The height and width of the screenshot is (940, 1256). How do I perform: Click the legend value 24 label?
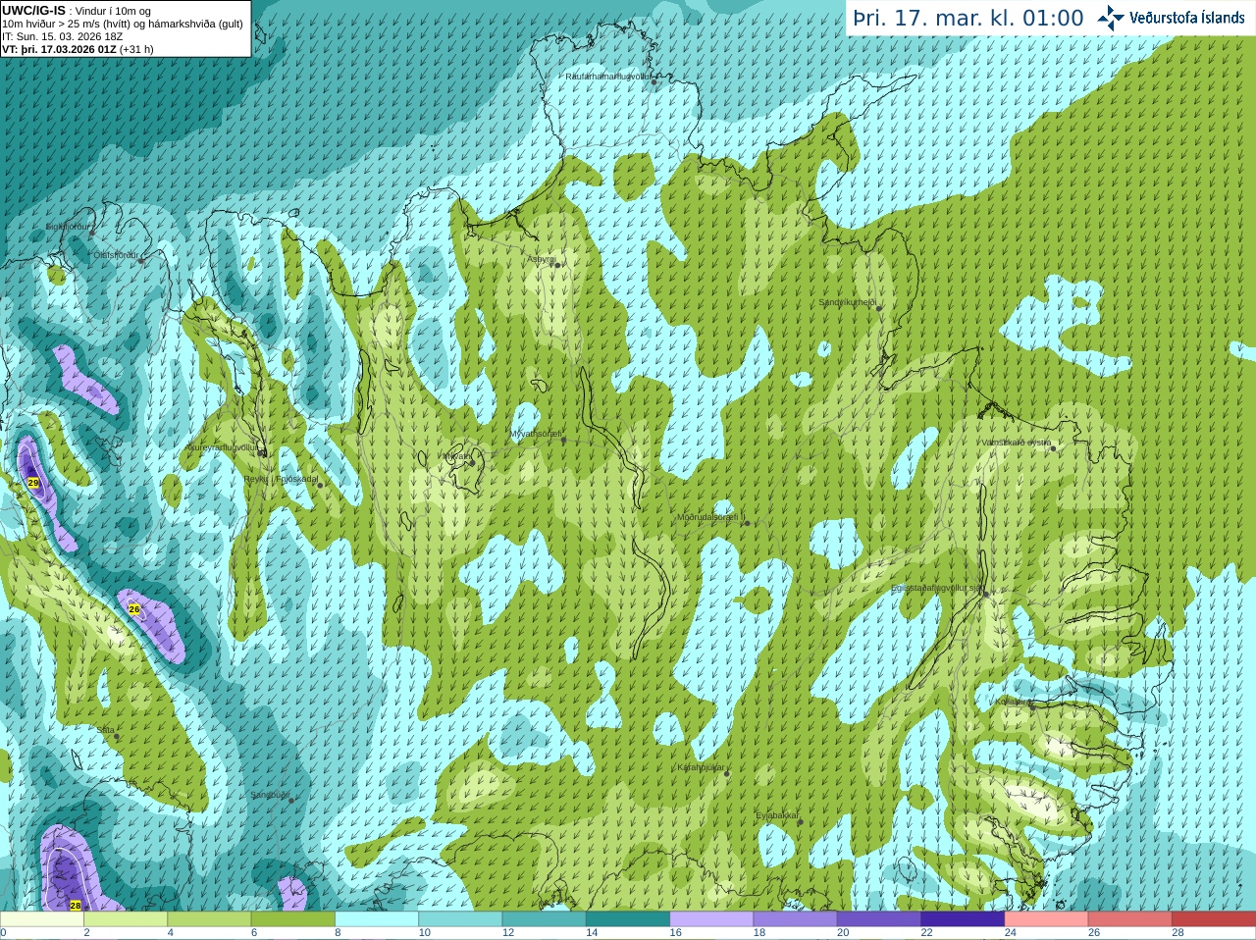1011,932
